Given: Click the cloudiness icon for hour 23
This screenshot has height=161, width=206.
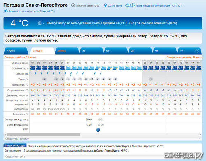Looking at the screenshot, I should click(163, 68).
